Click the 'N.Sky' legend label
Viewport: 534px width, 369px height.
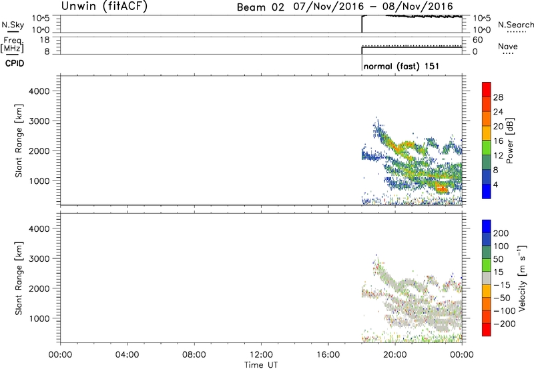13,25
